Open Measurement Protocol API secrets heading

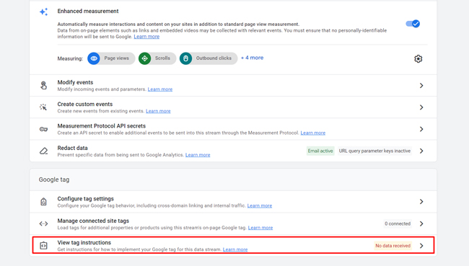pyautogui.click(x=102, y=126)
